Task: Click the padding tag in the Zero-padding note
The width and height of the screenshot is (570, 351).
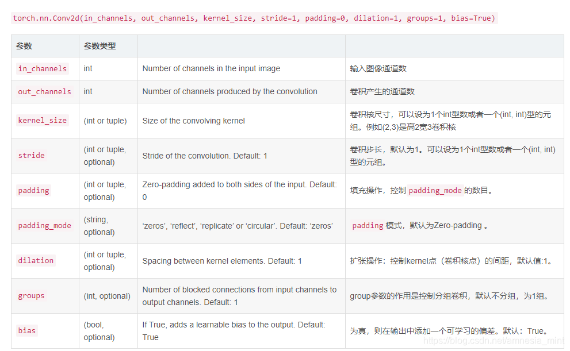Action: click(x=368, y=225)
